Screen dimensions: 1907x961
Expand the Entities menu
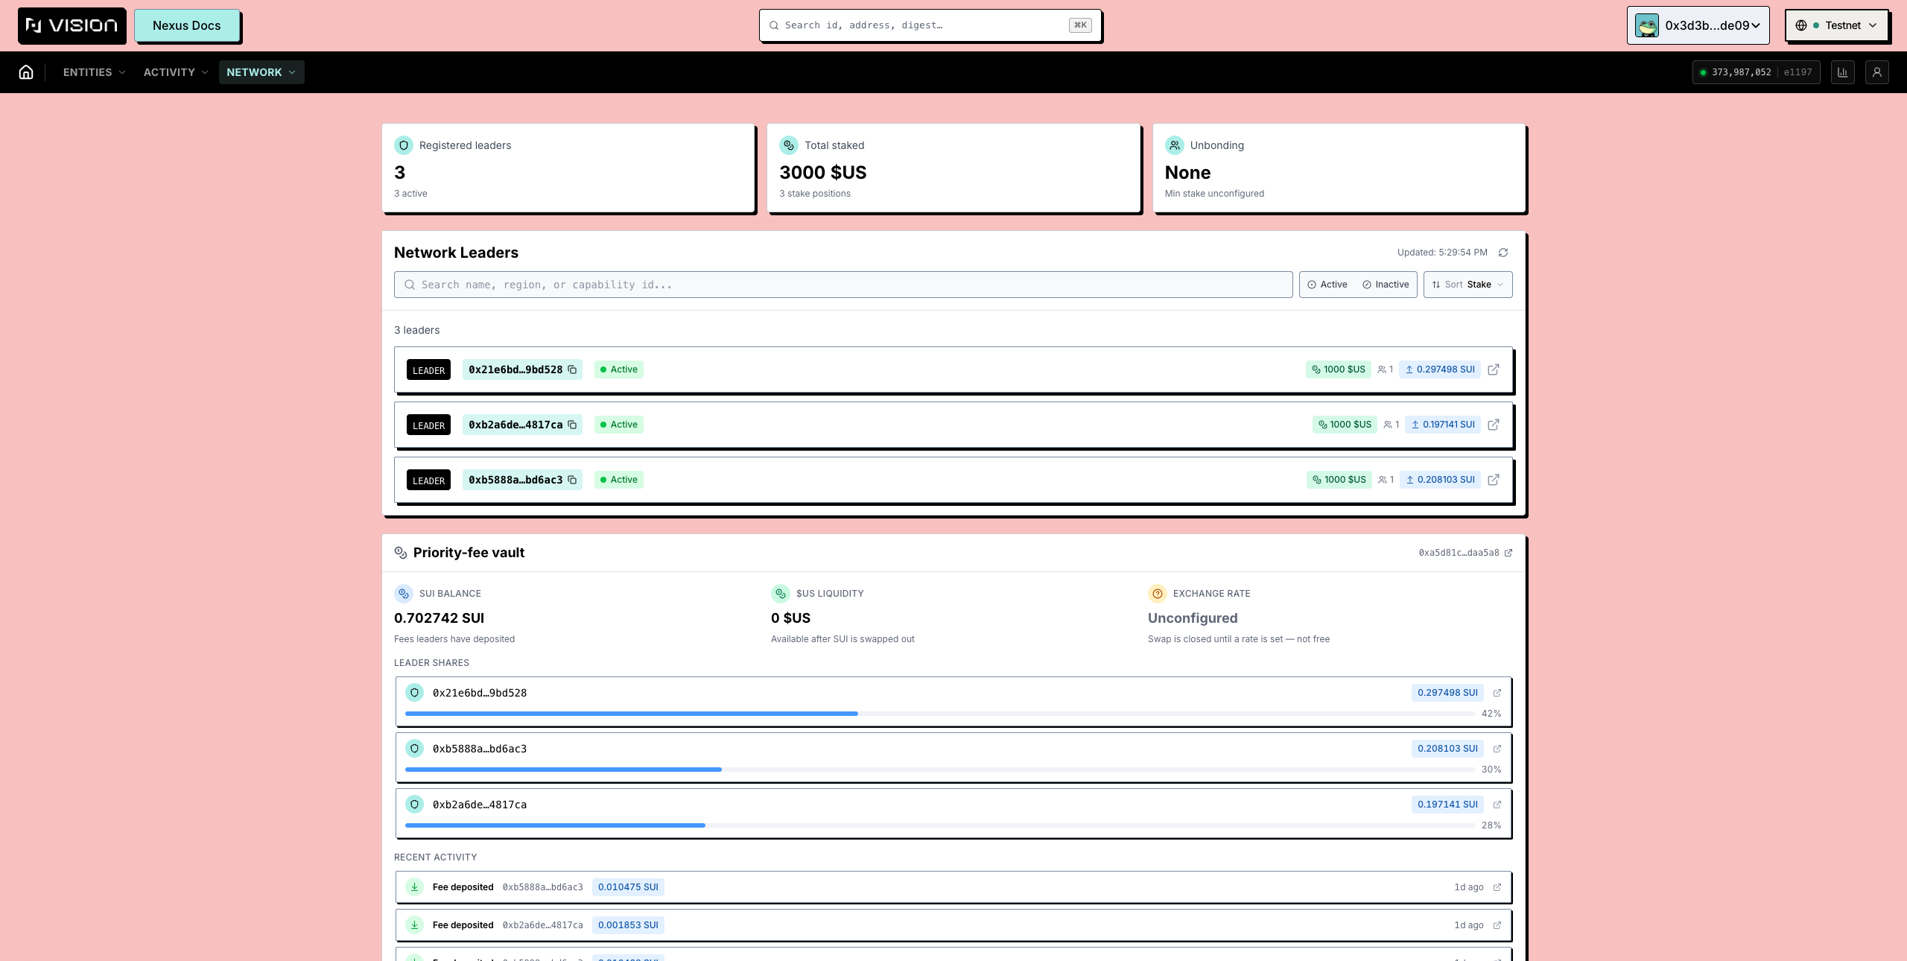(94, 72)
